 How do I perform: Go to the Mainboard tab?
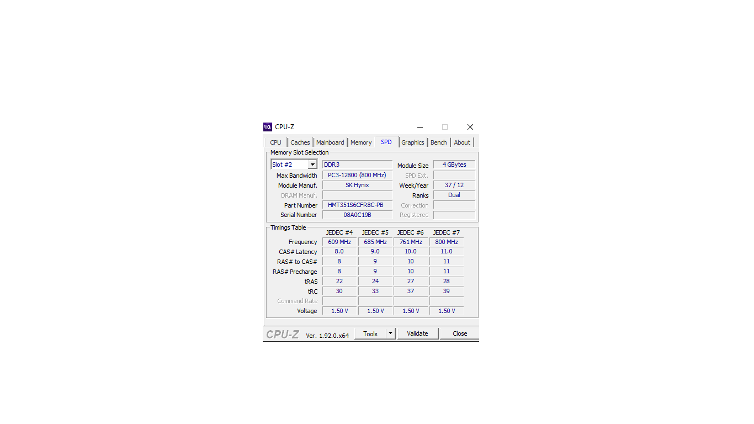click(x=330, y=142)
